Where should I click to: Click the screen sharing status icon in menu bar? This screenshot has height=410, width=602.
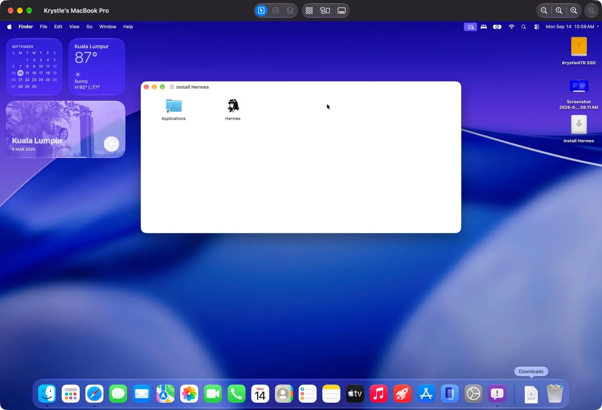click(470, 27)
